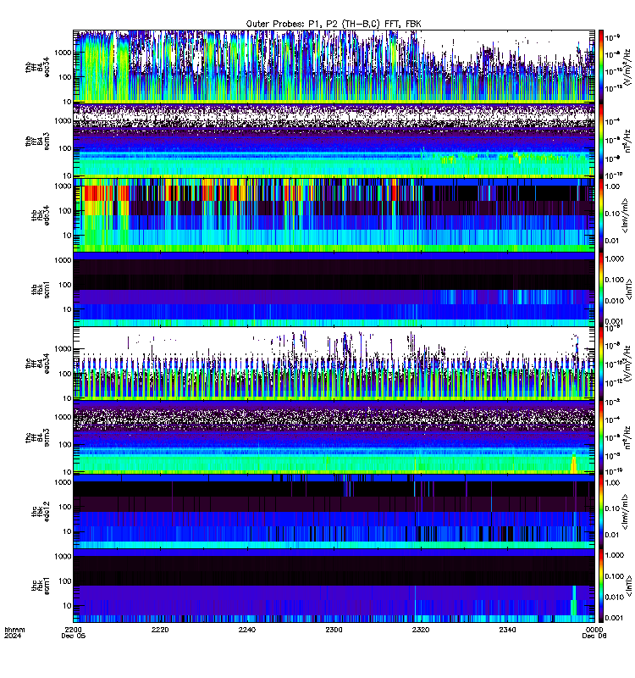Click the color scale bar of thc fbk scm1 panel

coord(601,586)
